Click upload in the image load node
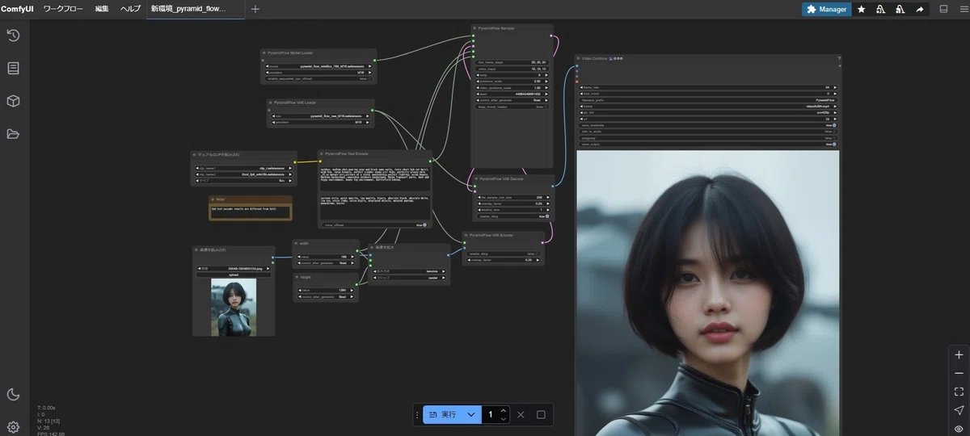The height and width of the screenshot is (436, 970). point(234,275)
